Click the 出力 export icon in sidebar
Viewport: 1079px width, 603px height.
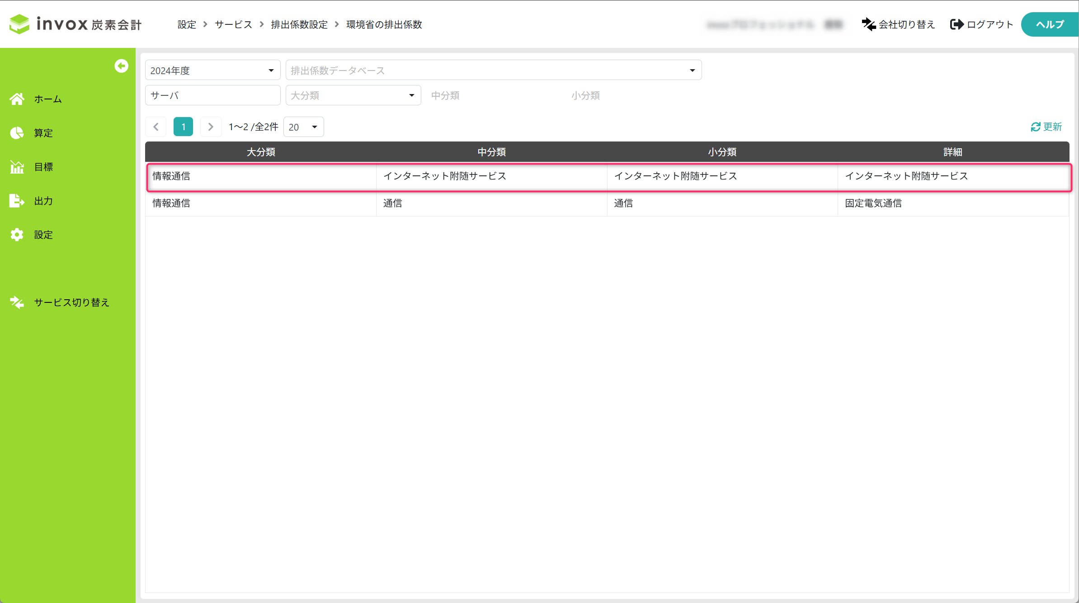pos(17,201)
